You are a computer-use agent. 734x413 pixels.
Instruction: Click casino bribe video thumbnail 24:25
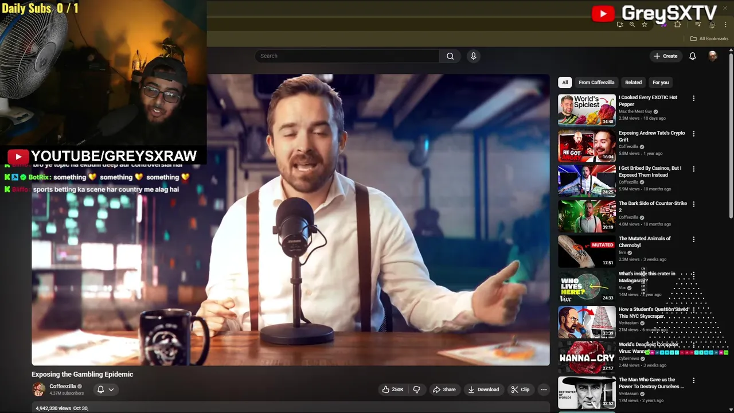click(587, 181)
